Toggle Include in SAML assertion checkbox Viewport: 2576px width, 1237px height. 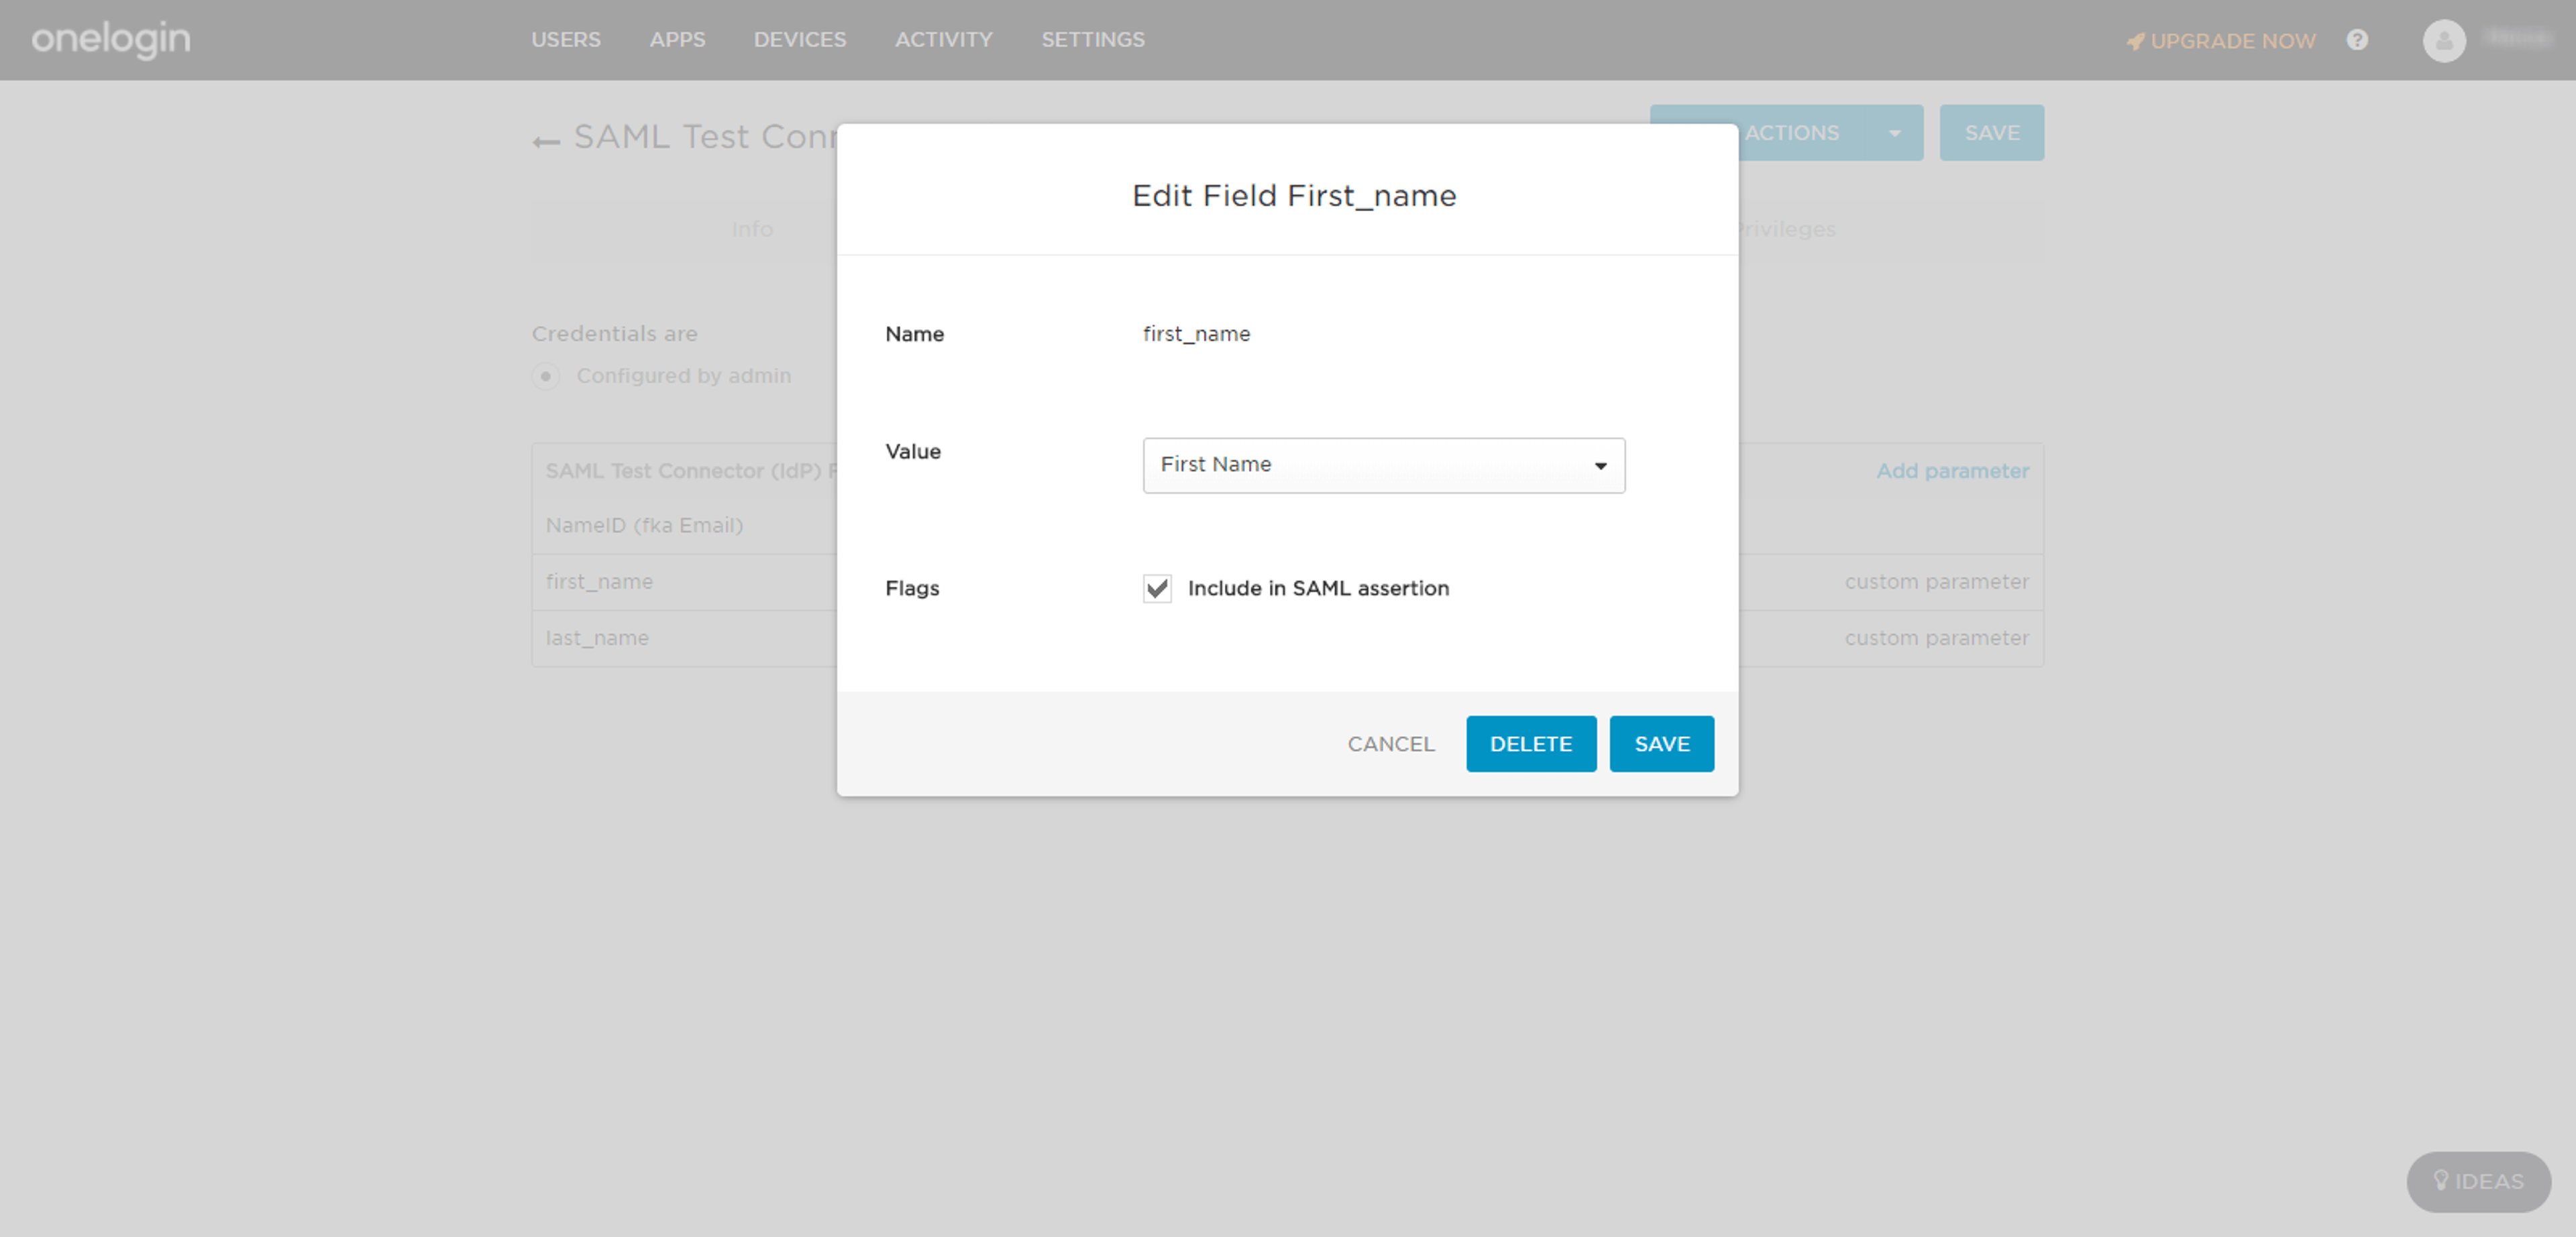coord(1157,589)
